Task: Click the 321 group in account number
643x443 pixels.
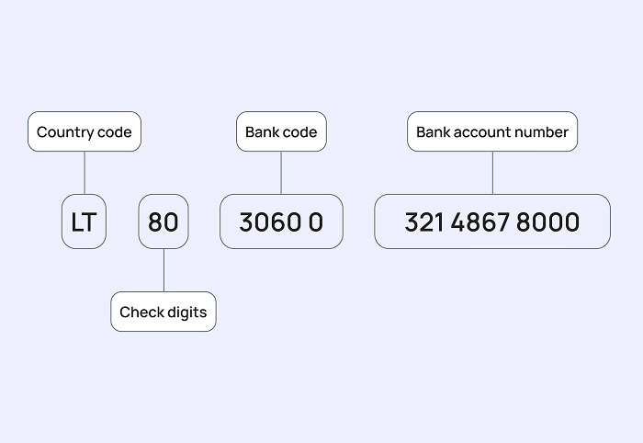Action: (x=424, y=221)
